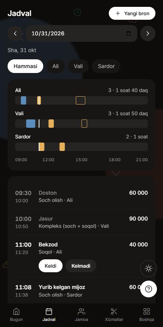Go to previous day with left chevron
The image size is (163, 327).
click(x=15, y=33)
